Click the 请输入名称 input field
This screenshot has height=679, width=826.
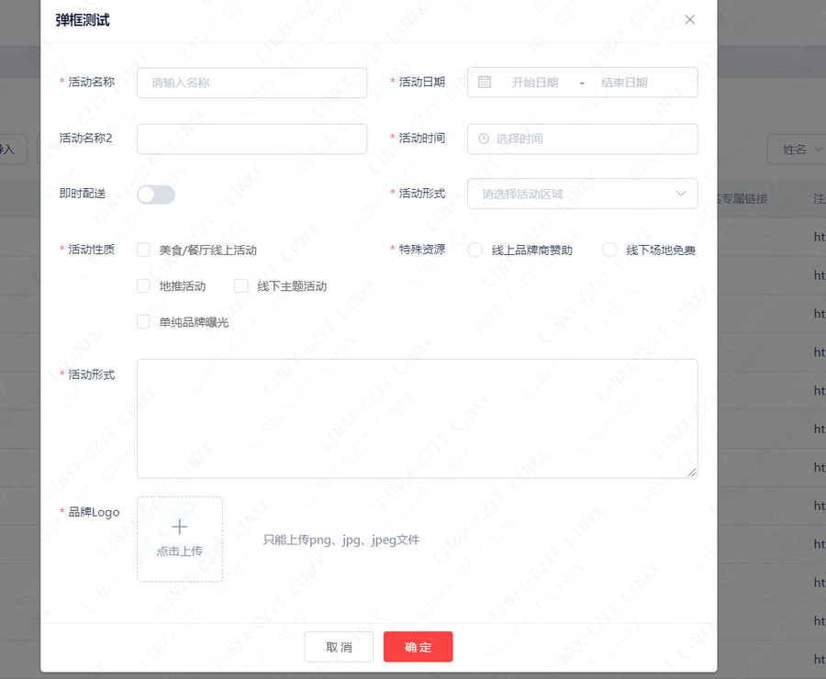click(251, 82)
